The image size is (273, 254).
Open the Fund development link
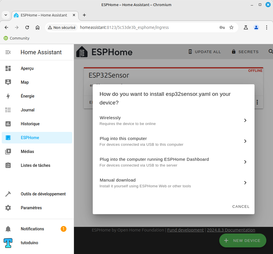tap(185, 230)
